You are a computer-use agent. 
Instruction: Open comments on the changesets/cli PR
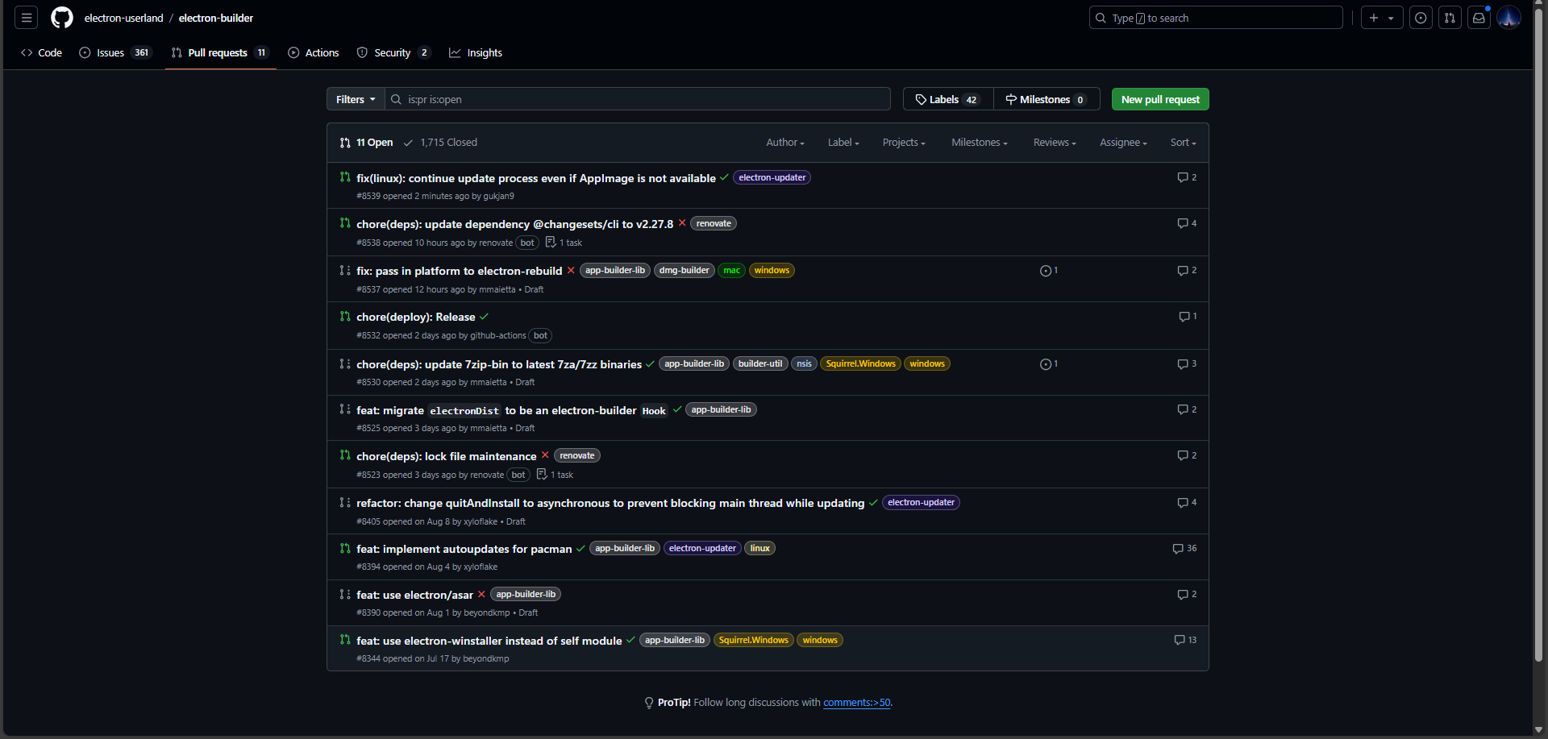click(1187, 223)
